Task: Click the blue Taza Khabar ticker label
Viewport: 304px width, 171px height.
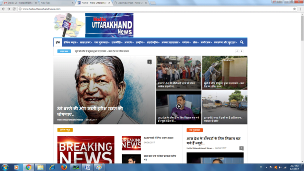Action: coord(64,51)
